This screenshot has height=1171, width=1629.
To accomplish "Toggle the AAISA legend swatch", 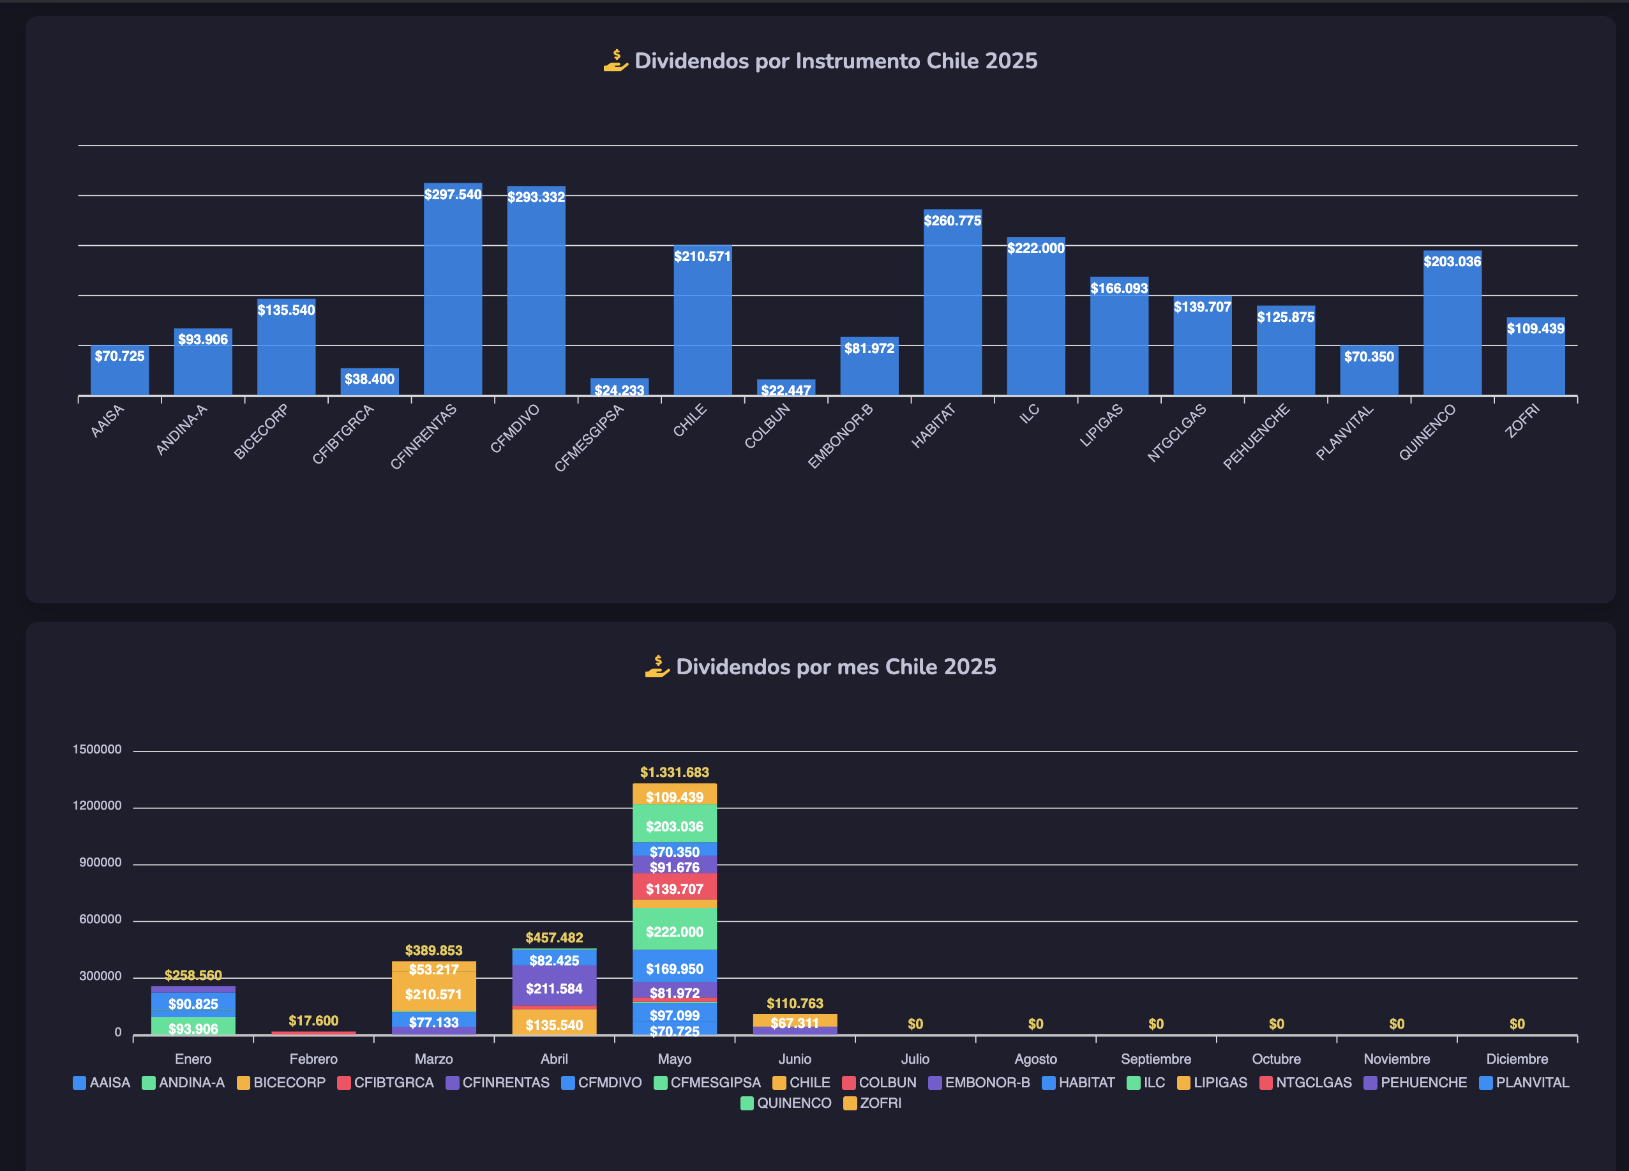I will pyautogui.click(x=80, y=1083).
